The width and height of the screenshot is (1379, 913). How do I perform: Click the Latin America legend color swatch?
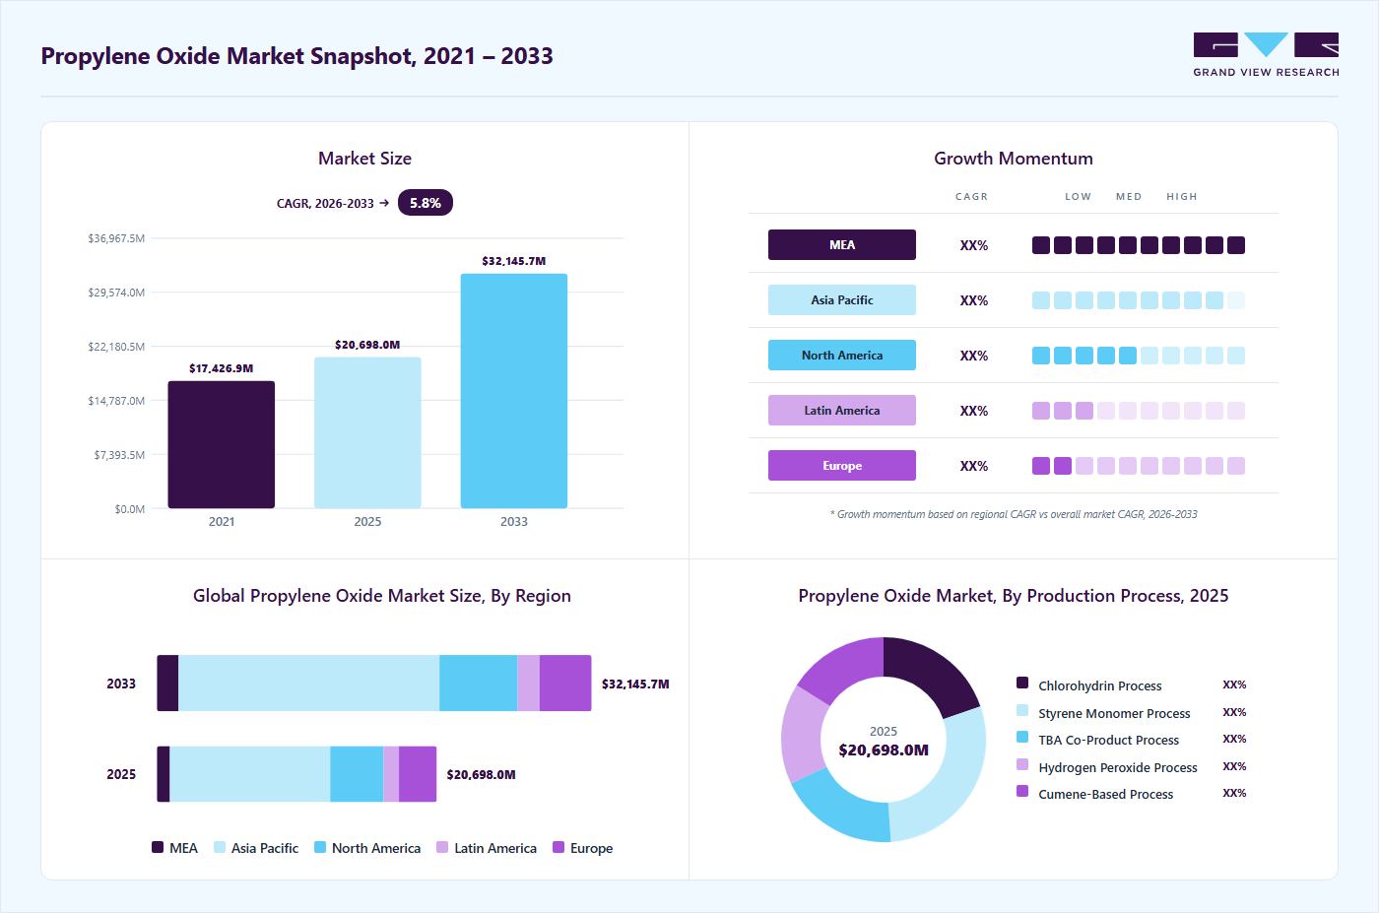coord(442,847)
